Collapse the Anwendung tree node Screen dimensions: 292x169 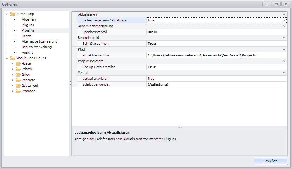pos(7,14)
